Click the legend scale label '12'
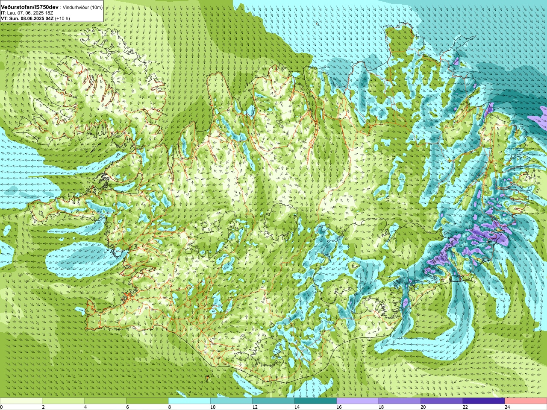Viewport: 547px width, 410px height. 255,407
